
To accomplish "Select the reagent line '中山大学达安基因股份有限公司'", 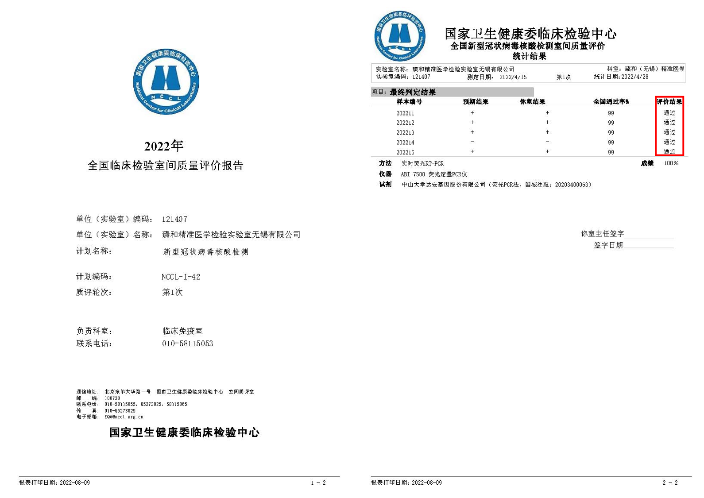I will (x=444, y=185).
